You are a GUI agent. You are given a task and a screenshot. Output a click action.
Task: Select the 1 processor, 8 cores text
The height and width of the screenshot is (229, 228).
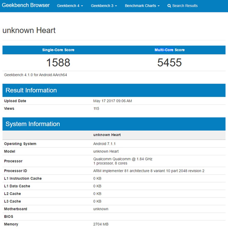click(110, 163)
